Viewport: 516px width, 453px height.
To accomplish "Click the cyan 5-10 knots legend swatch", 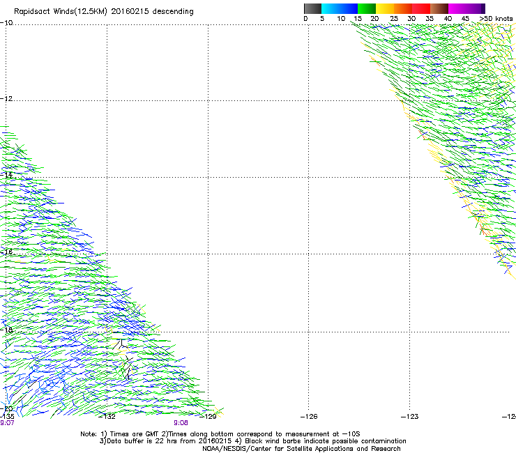I will click(x=331, y=8).
